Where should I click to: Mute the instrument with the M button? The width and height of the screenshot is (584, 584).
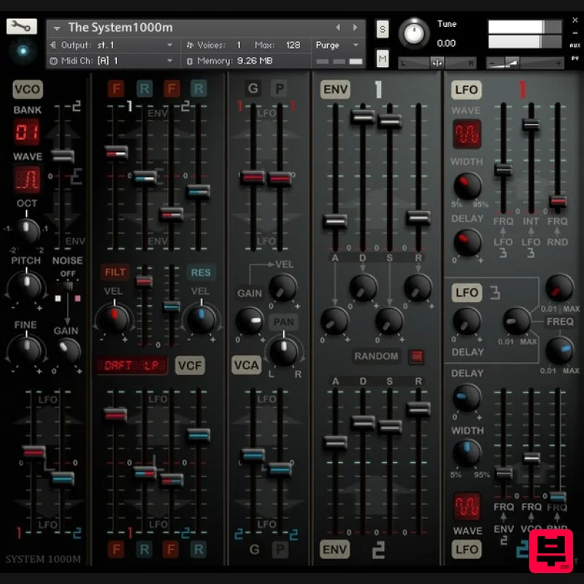383,58
